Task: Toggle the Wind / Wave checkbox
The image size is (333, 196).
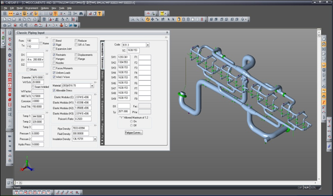Action: click(54, 76)
